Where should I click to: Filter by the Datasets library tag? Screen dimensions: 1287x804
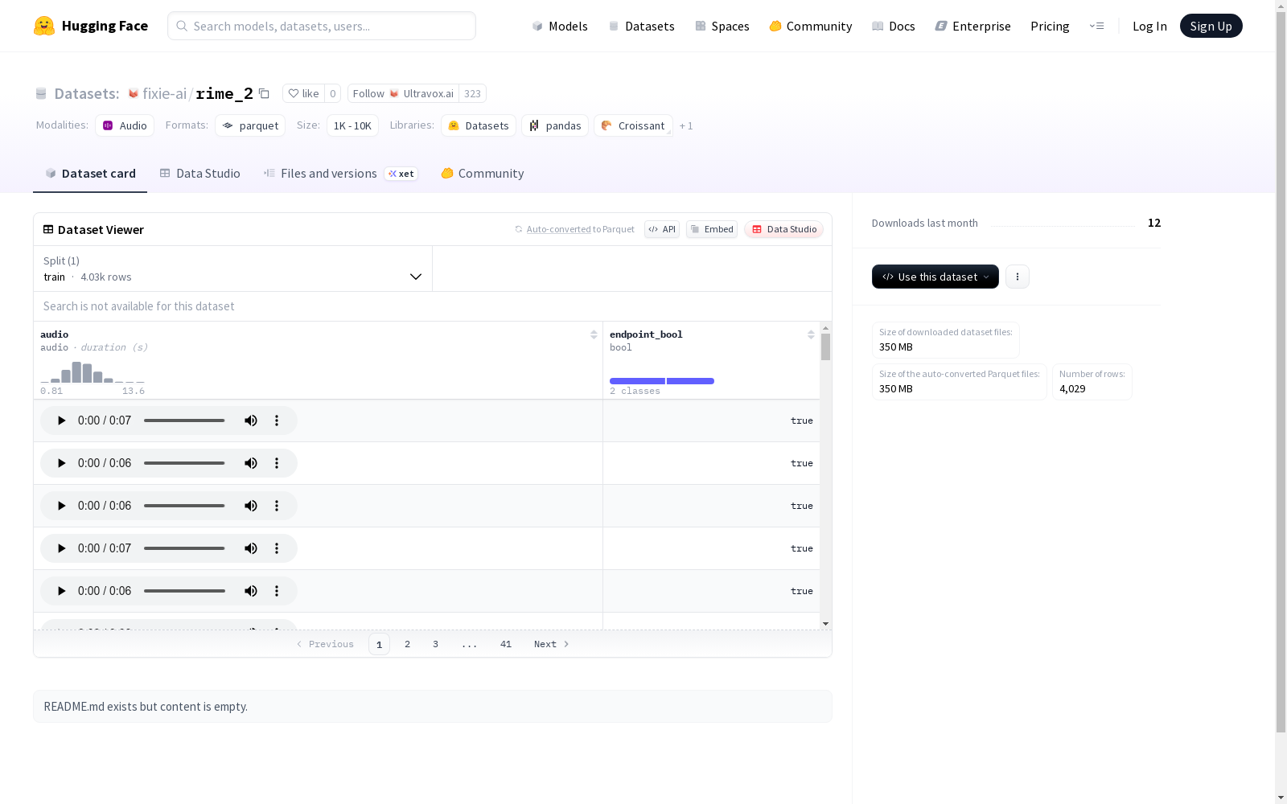click(479, 125)
